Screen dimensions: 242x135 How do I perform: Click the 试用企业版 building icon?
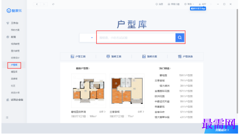tap(8, 100)
